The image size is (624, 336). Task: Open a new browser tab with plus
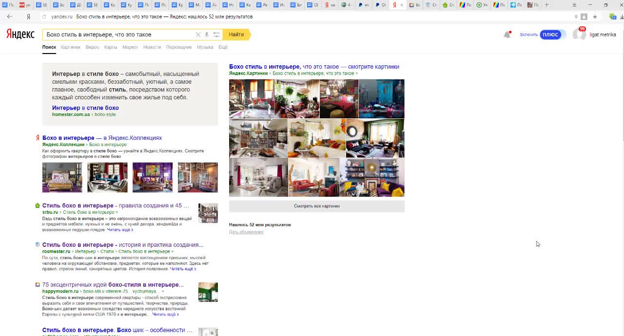[546, 5]
